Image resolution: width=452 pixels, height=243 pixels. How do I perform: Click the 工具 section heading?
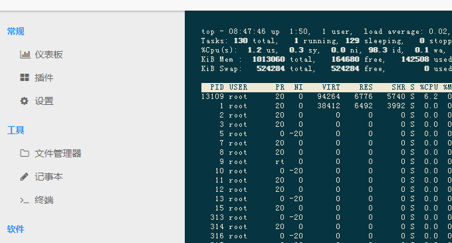coord(15,130)
